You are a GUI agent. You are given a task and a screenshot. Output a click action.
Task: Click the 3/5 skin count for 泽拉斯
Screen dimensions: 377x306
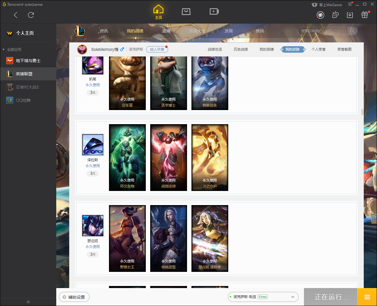(92, 173)
